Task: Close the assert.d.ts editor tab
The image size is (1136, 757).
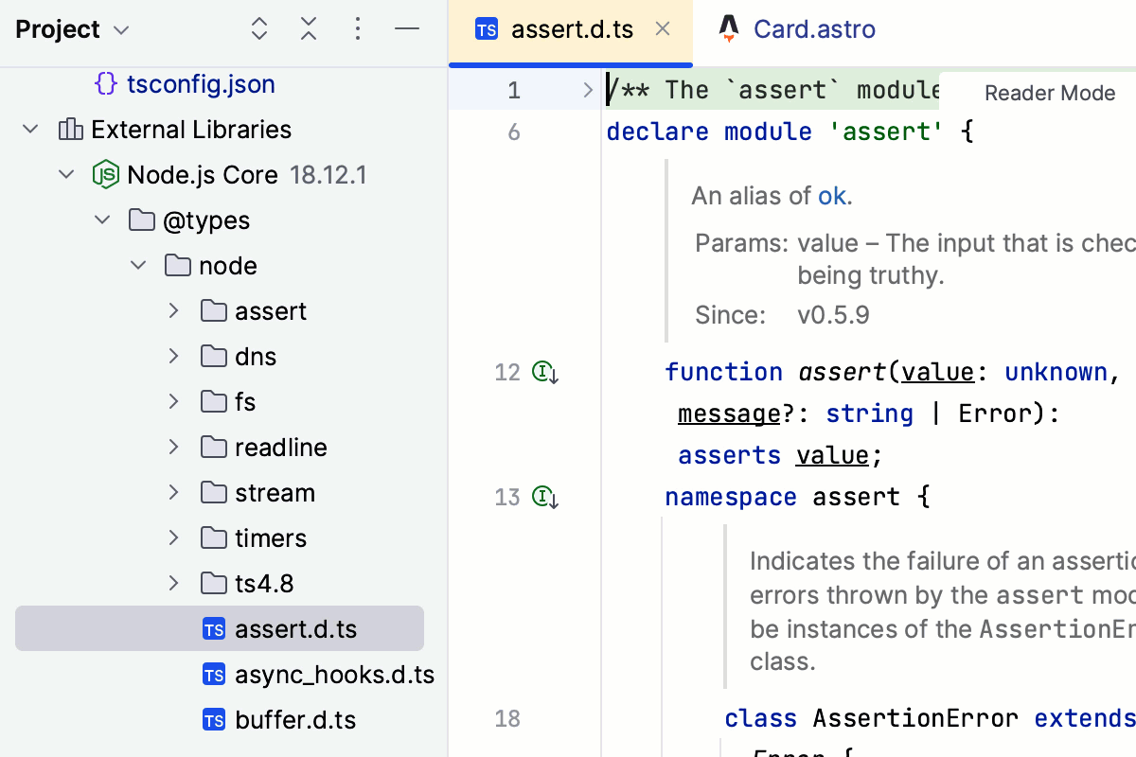Action: 663,29
